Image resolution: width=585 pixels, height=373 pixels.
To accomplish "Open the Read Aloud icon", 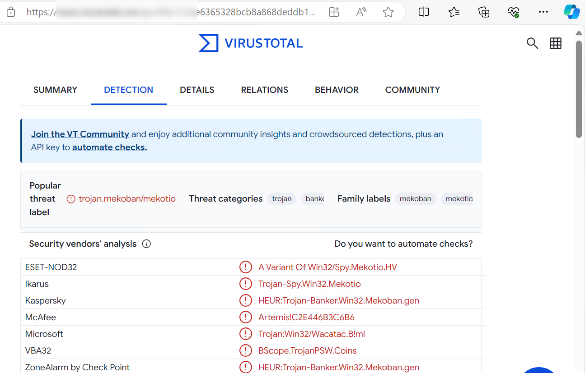I will pos(361,12).
